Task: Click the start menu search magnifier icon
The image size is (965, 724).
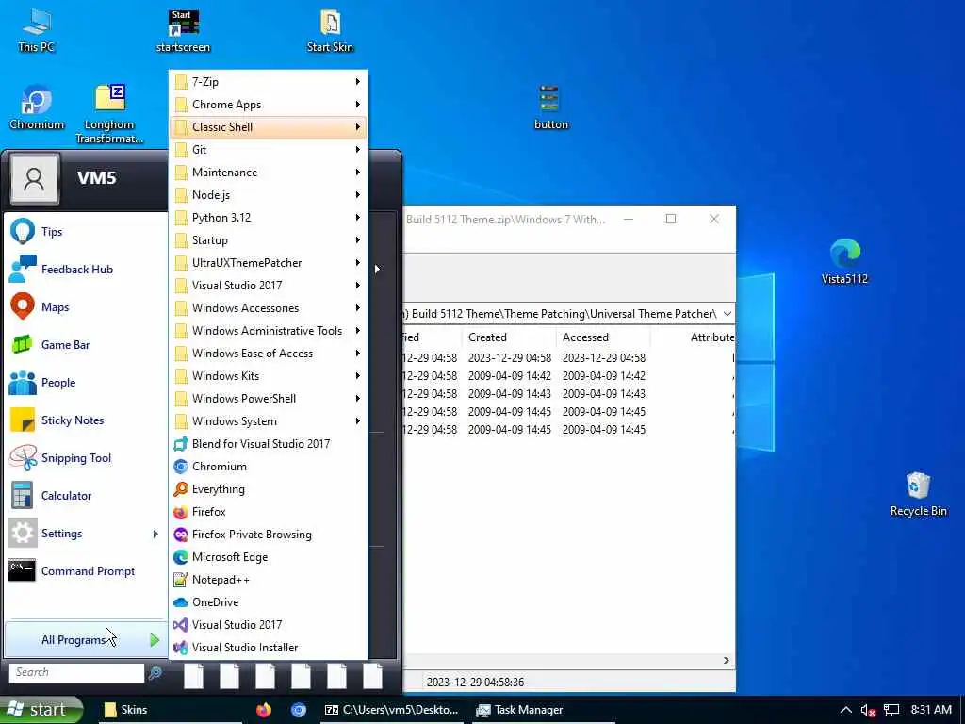Action: (x=155, y=672)
